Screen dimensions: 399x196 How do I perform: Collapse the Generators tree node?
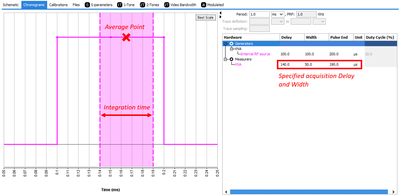tap(226, 43)
